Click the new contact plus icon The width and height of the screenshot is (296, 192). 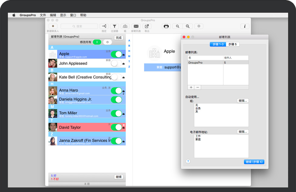click(x=53, y=26)
